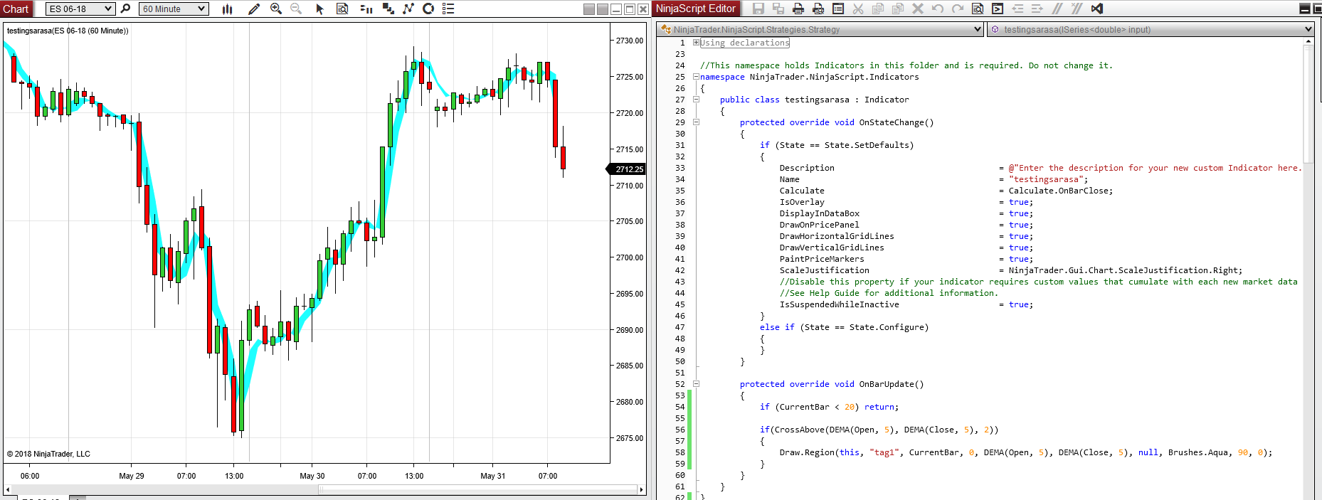The height and width of the screenshot is (500, 1322).
Task: Open the ES 06-18 instrument dropdown
Action: click(80, 9)
